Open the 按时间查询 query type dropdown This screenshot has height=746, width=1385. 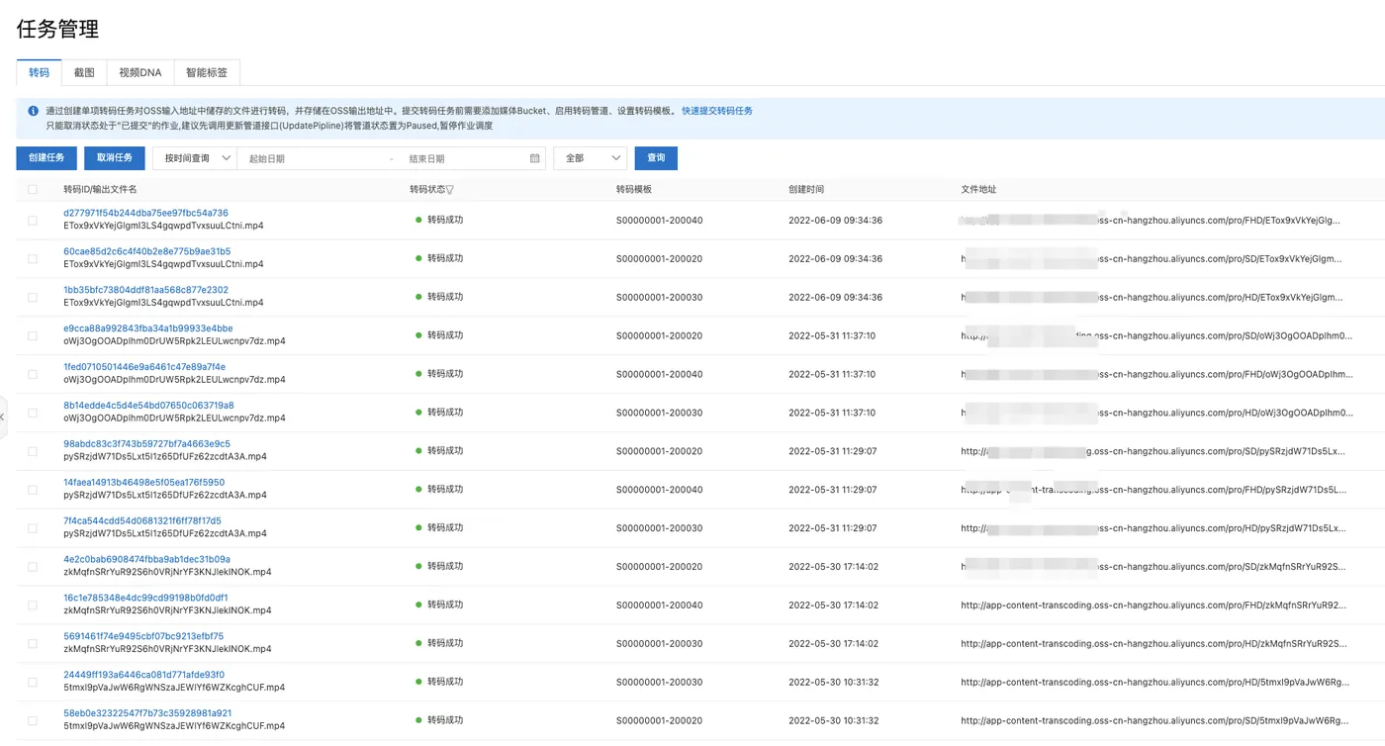(195, 158)
